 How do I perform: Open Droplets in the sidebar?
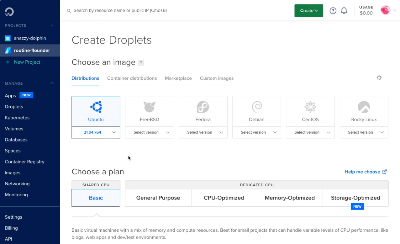(x=14, y=107)
